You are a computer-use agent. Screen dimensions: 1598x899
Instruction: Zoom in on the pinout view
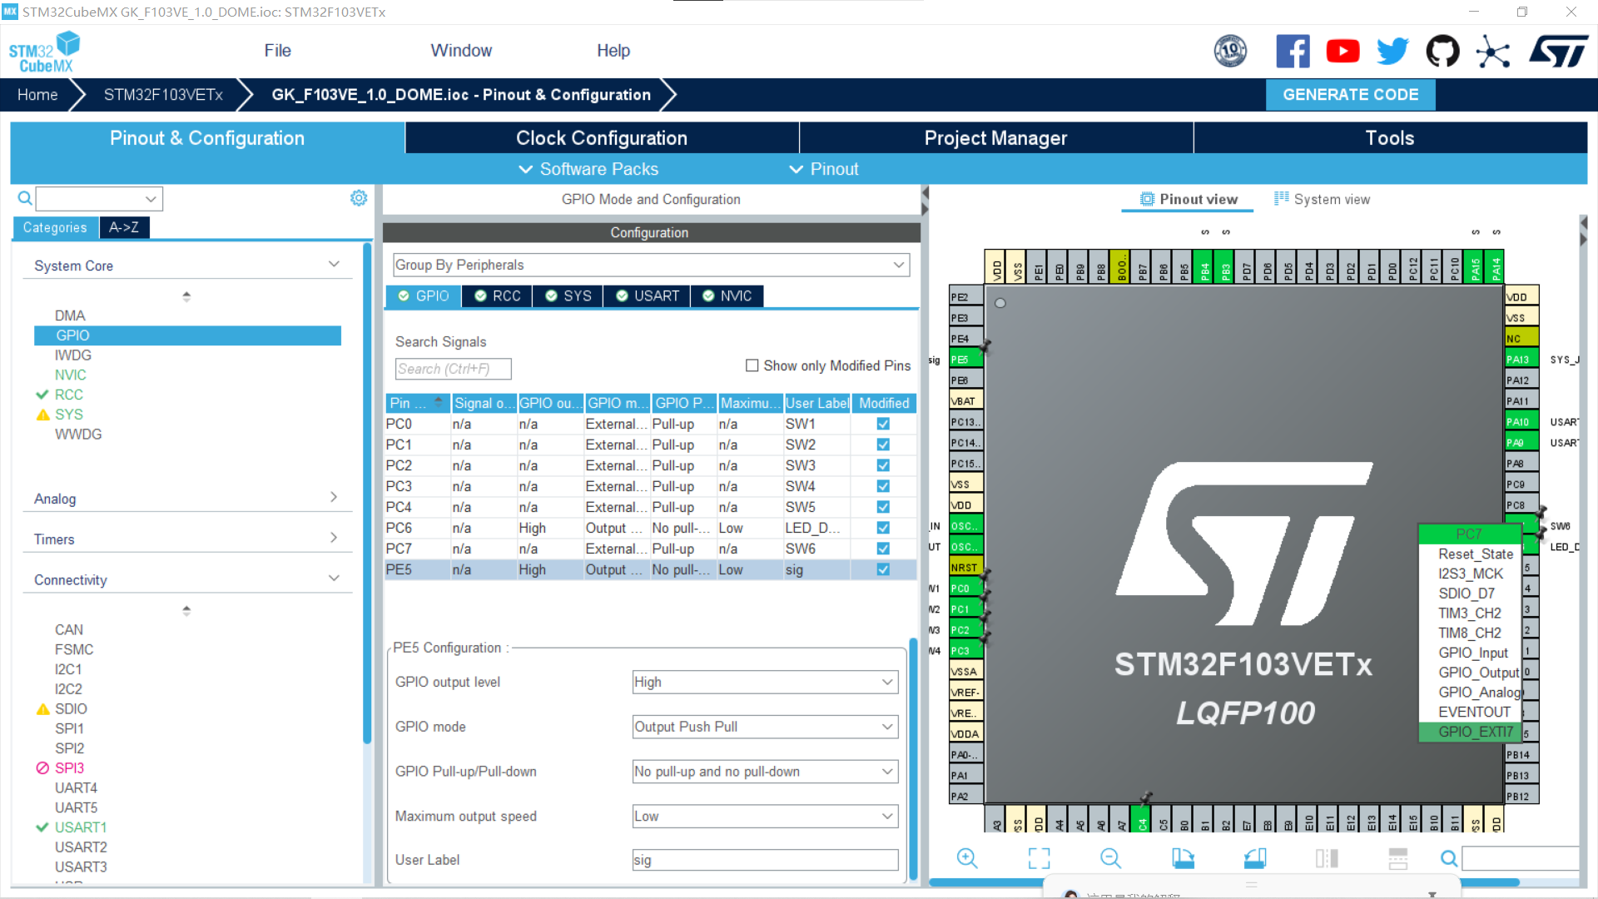[x=966, y=858]
